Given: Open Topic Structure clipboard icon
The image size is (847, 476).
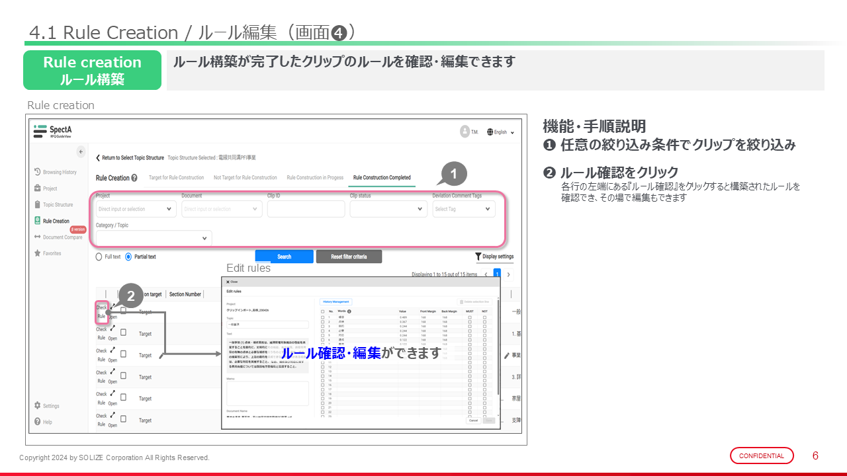Looking at the screenshot, I should click(x=38, y=205).
